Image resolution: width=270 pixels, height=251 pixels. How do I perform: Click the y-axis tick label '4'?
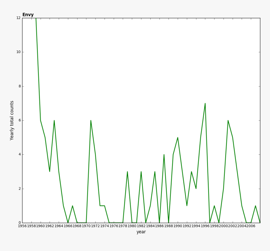(x=20, y=154)
